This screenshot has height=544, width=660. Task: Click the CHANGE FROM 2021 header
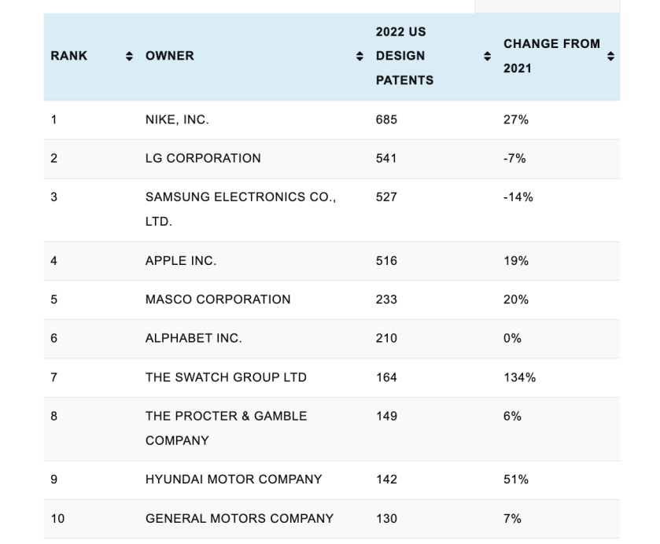(551, 56)
